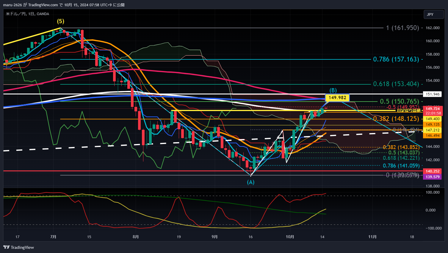Click the yellow 149.400 price tag

[433, 119]
